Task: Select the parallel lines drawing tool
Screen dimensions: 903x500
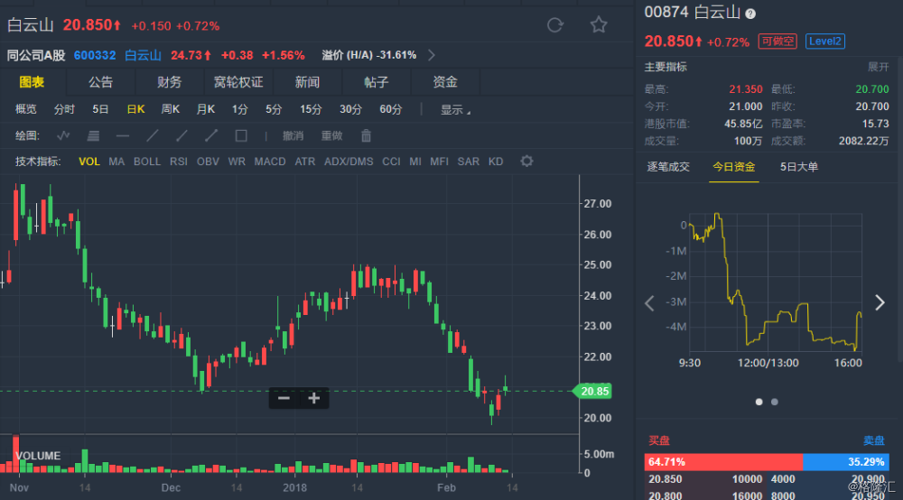Action: [x=93, y=135]
